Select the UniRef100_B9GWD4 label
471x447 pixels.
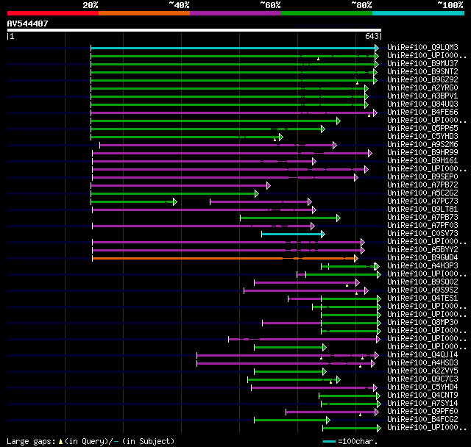click(422, 258)
